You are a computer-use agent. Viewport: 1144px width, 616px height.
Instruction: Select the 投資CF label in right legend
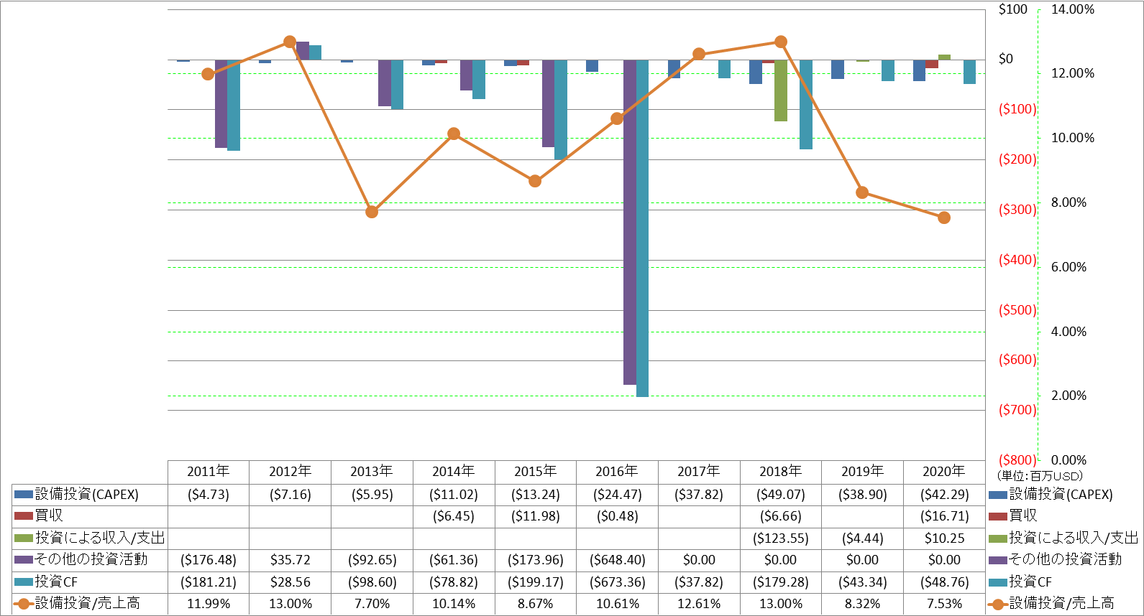tap(1030, 582)
